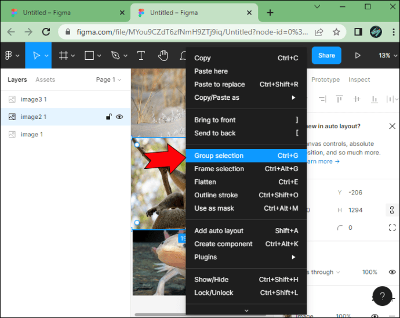Open the Figma main menu logo
400x318 pixels.
pyautogui.click(x=9, y=56)
